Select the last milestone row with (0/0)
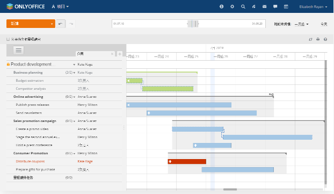334x194 pixels. tap(64, 178)
